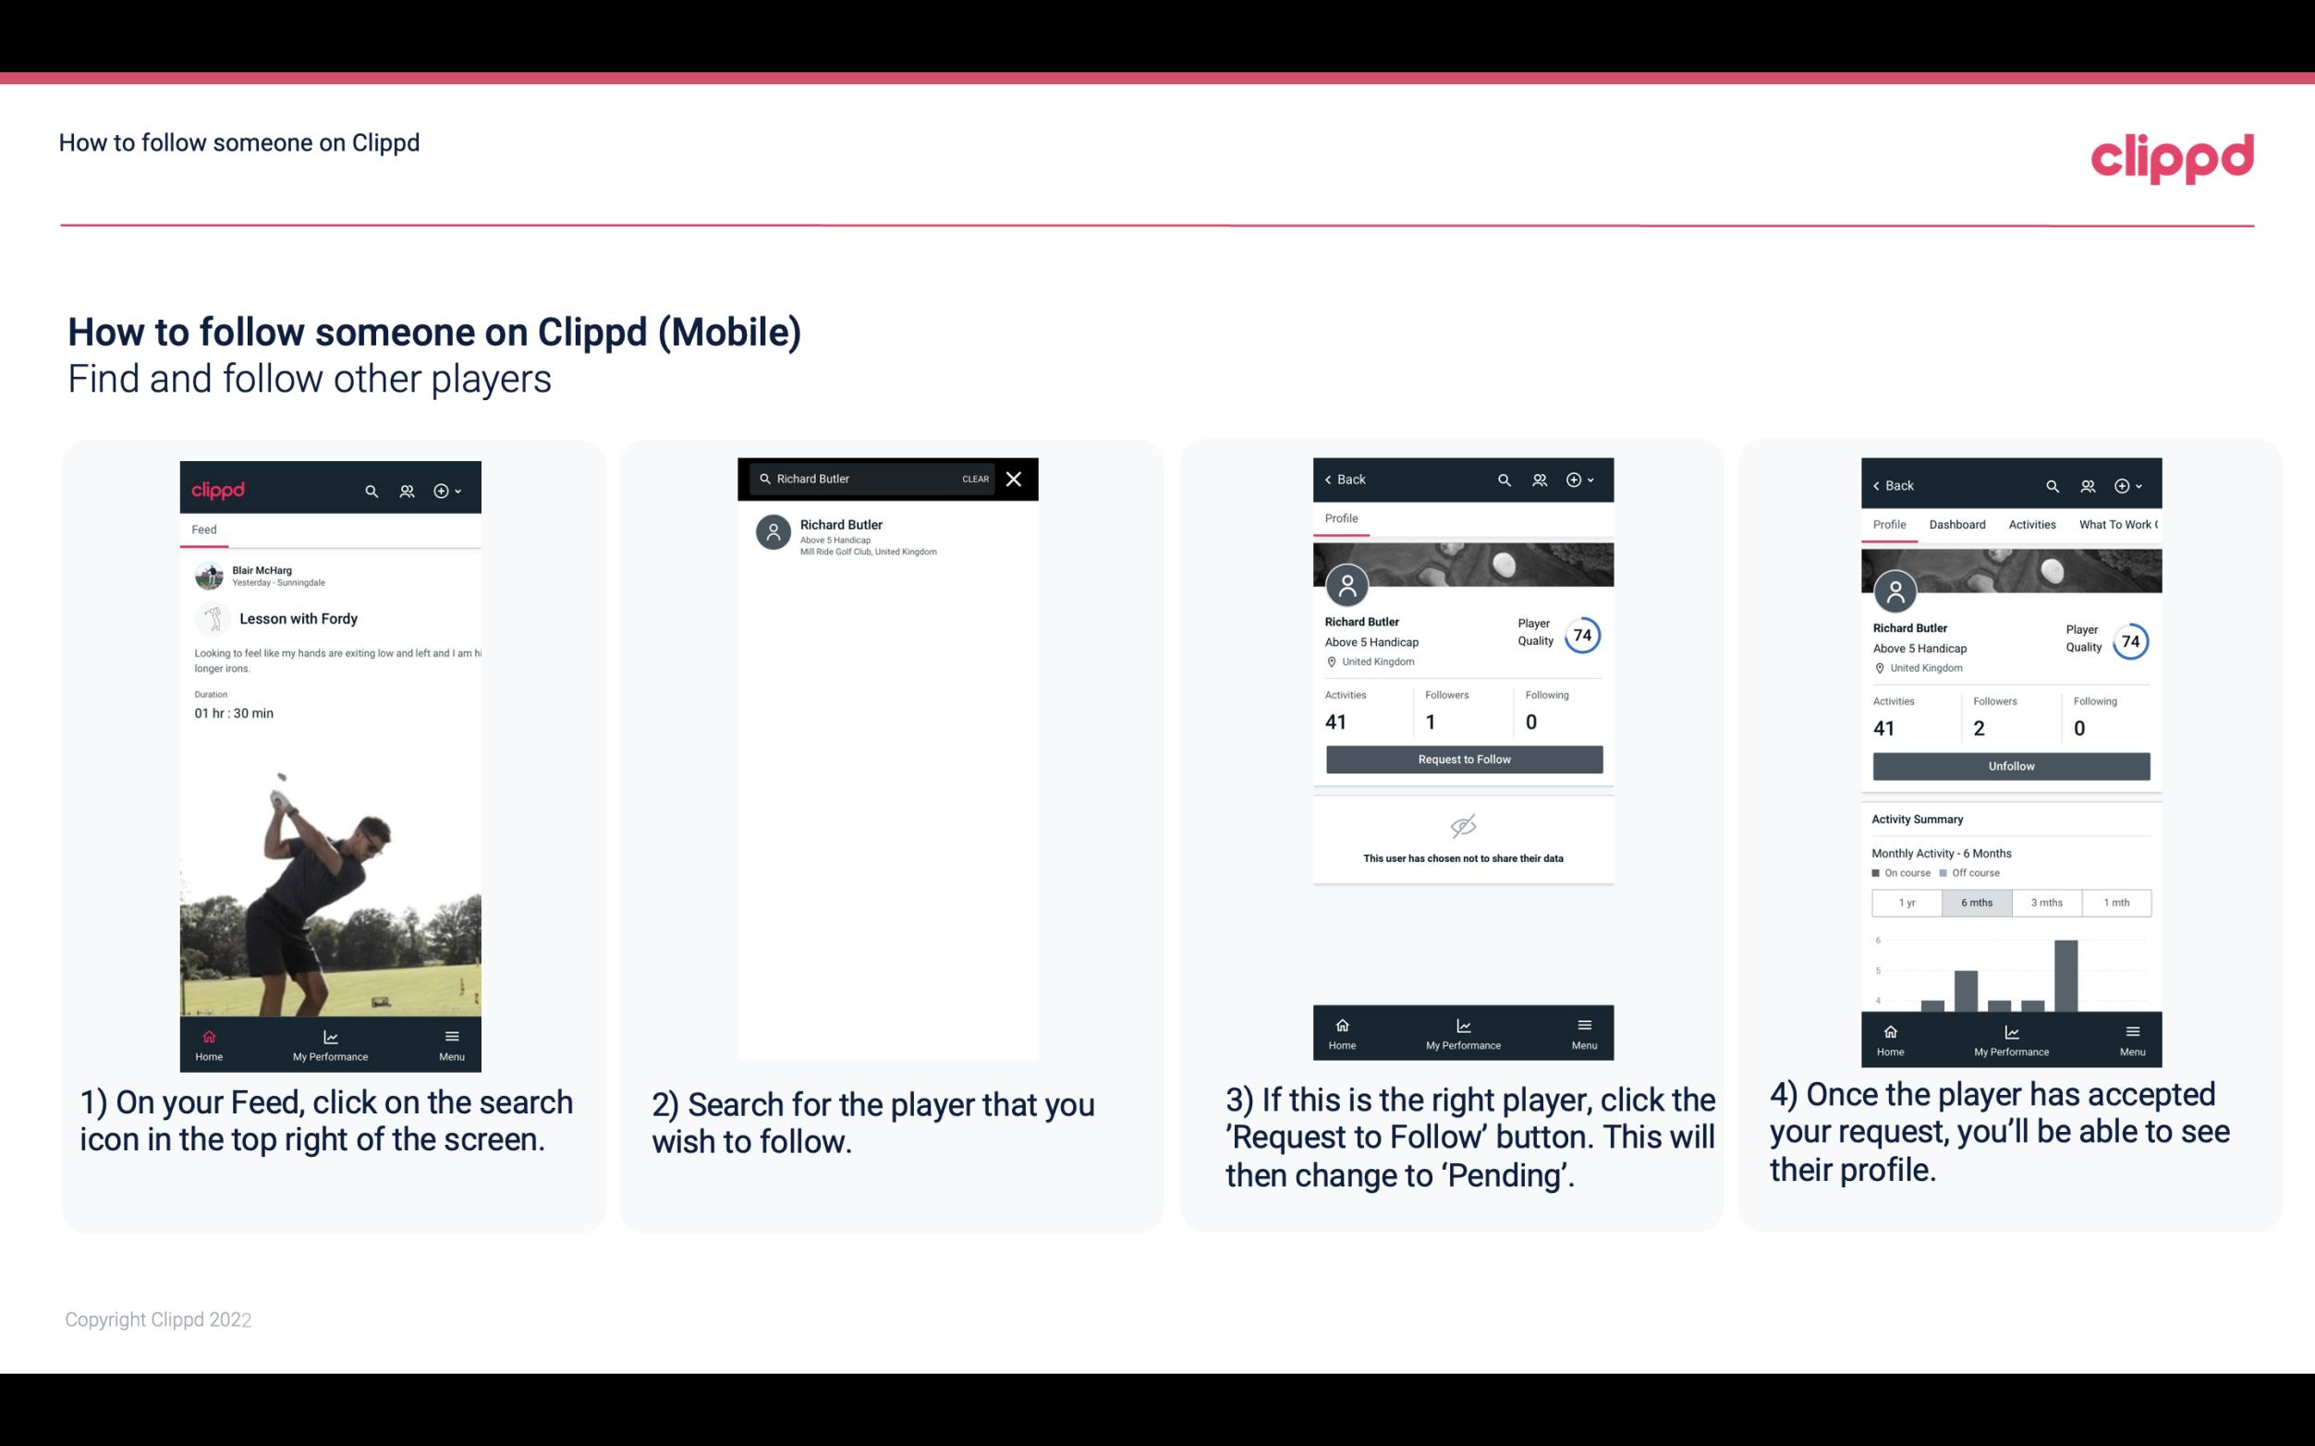Select the Dashboard tab on player page
Viewport: 2315px width, 1446px height.
[1958, 523]
